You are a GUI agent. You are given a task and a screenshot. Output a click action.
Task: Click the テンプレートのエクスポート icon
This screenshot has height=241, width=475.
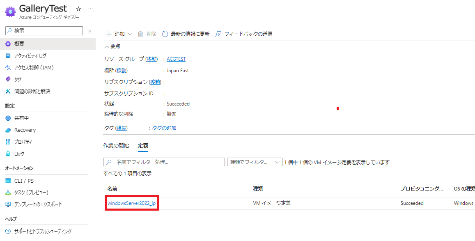(8, 204)
